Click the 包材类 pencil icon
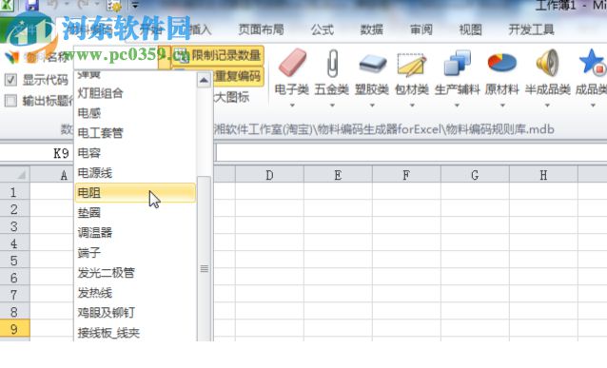Image resolution: width=607 pixels, height=368 pixels. coord(412,64)
